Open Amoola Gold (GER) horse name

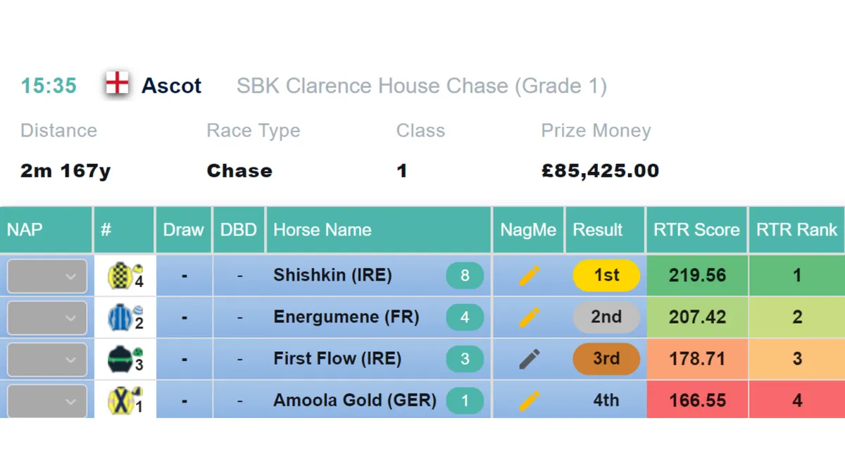click(x=355, y=400)
